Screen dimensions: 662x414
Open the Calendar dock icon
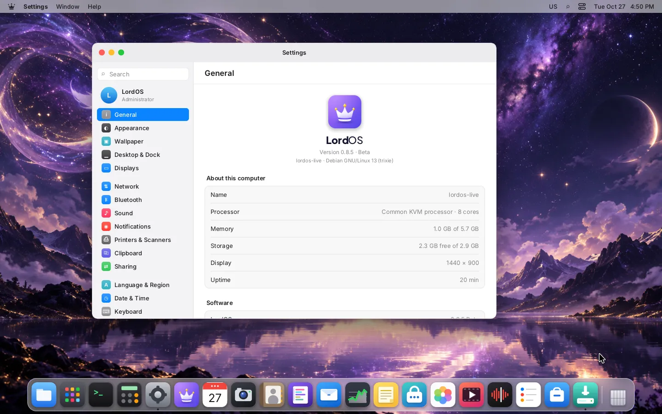215,395
